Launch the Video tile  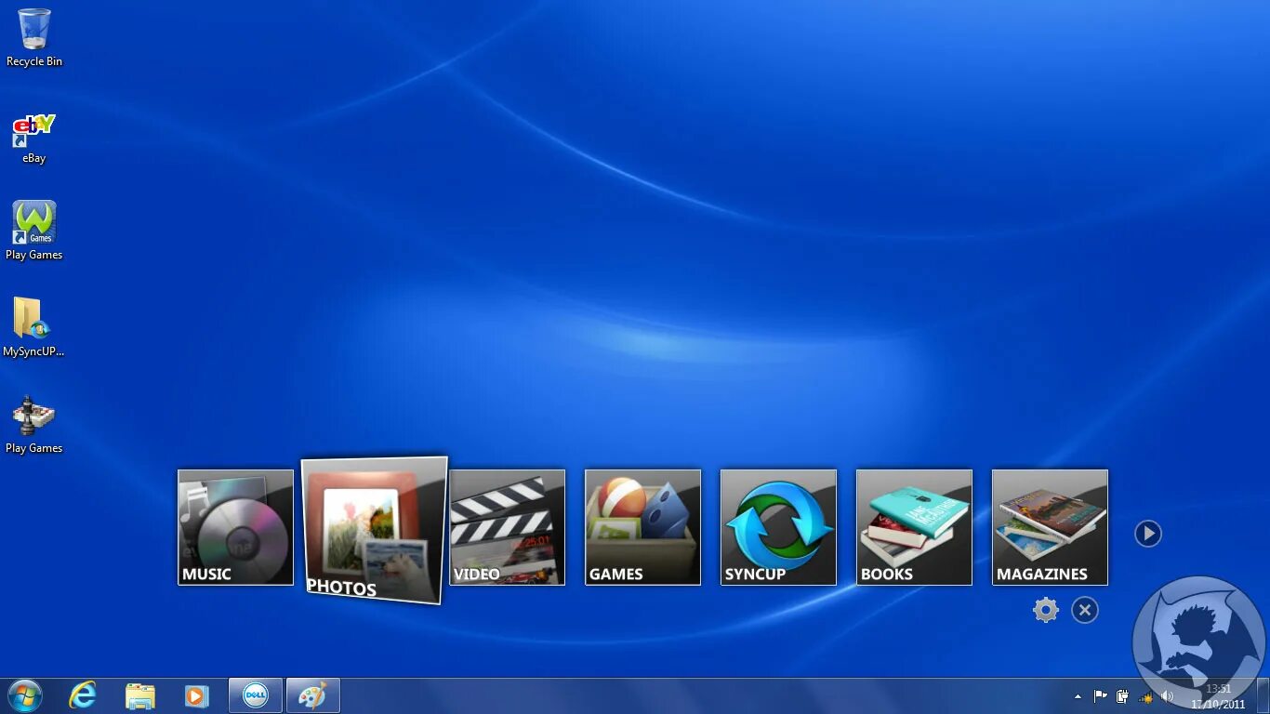pos(507,527)
